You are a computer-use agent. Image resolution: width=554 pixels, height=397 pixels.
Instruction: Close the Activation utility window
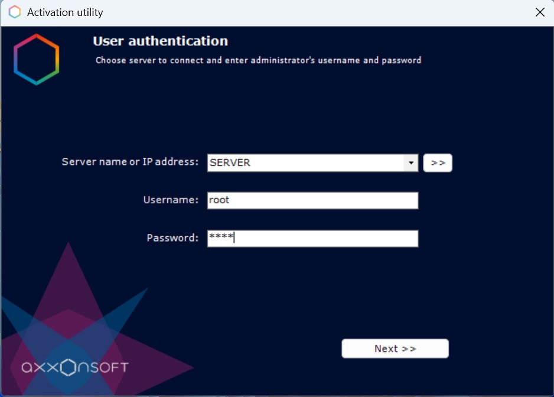(539, 12)
